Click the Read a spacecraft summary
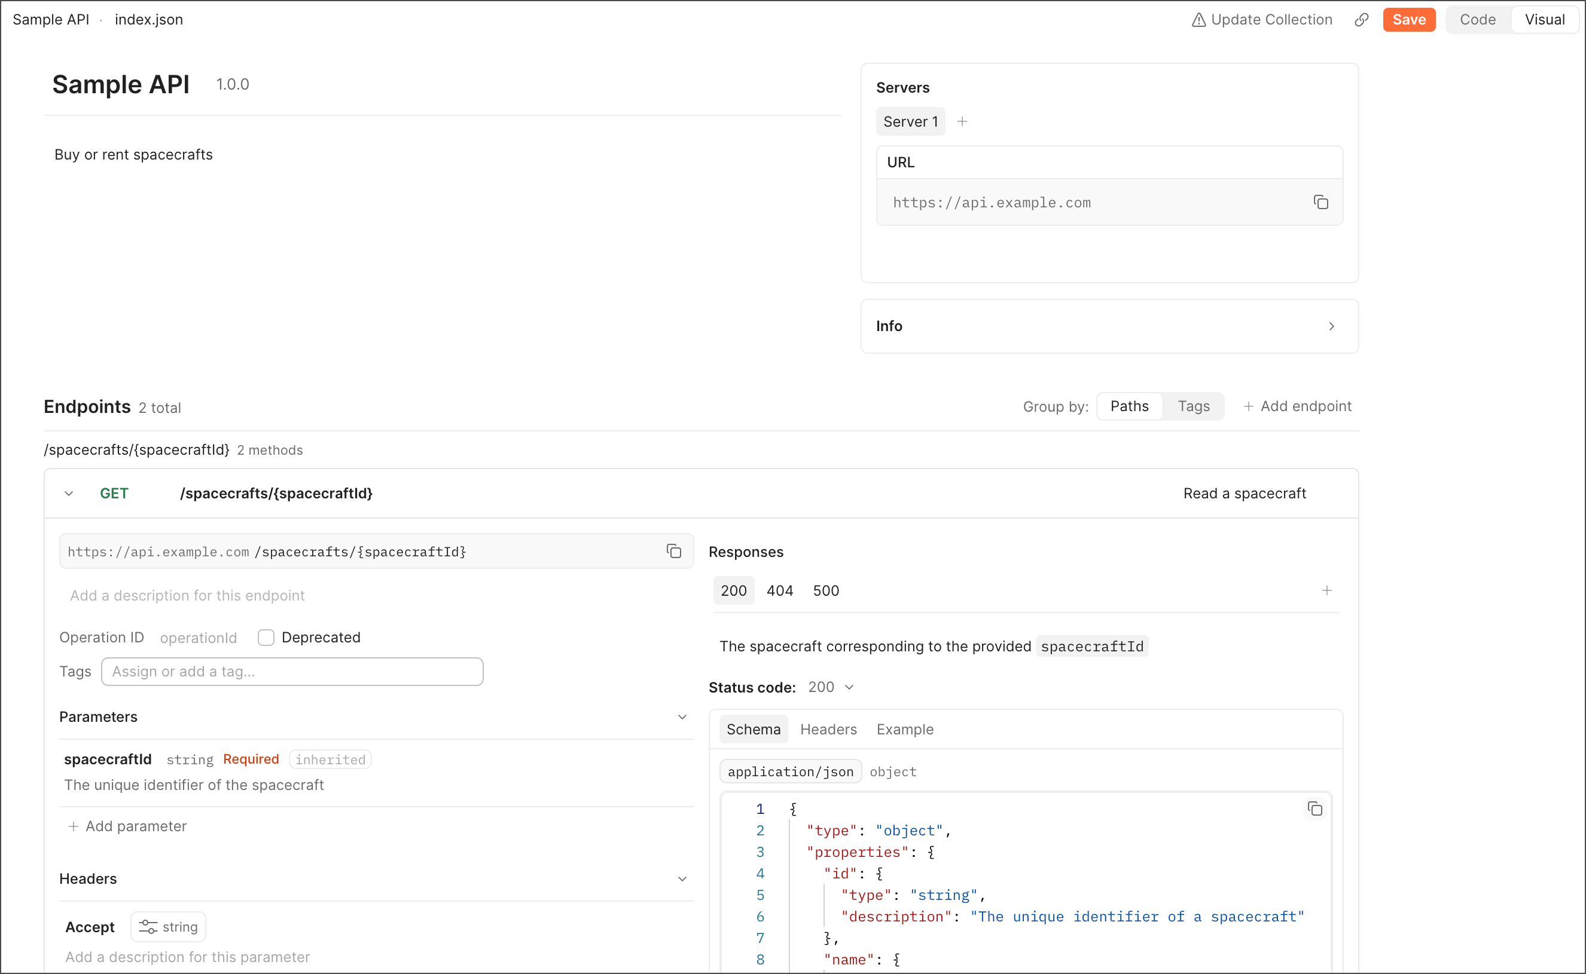This screenshot has height=974, width=1586. [1245, 494]
